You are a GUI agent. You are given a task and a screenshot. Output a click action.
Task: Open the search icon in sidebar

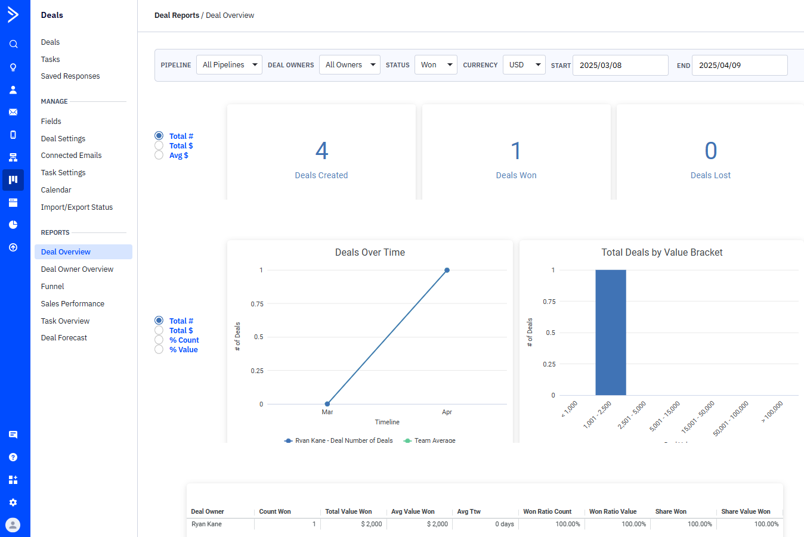[x=13, y=44]
